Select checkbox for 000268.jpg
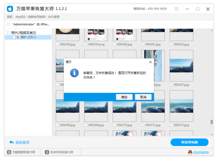Viewport: 216px width, 158px height. tap(57, 125)
